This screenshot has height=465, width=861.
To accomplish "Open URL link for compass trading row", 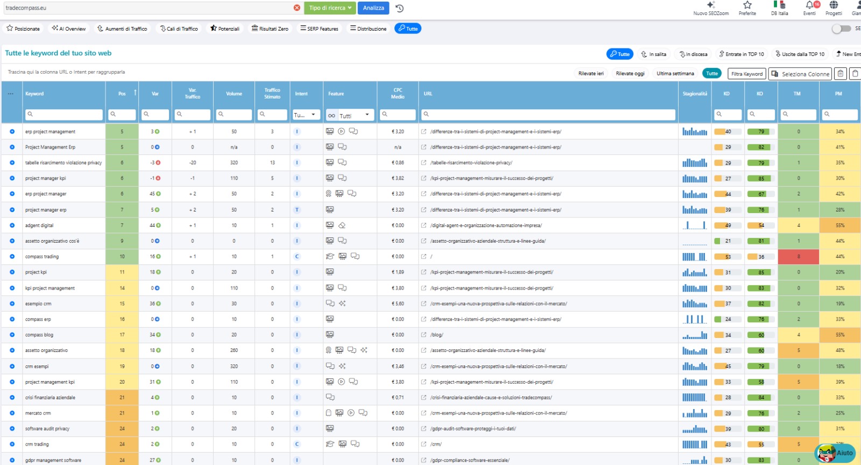I will coord(424,257).
